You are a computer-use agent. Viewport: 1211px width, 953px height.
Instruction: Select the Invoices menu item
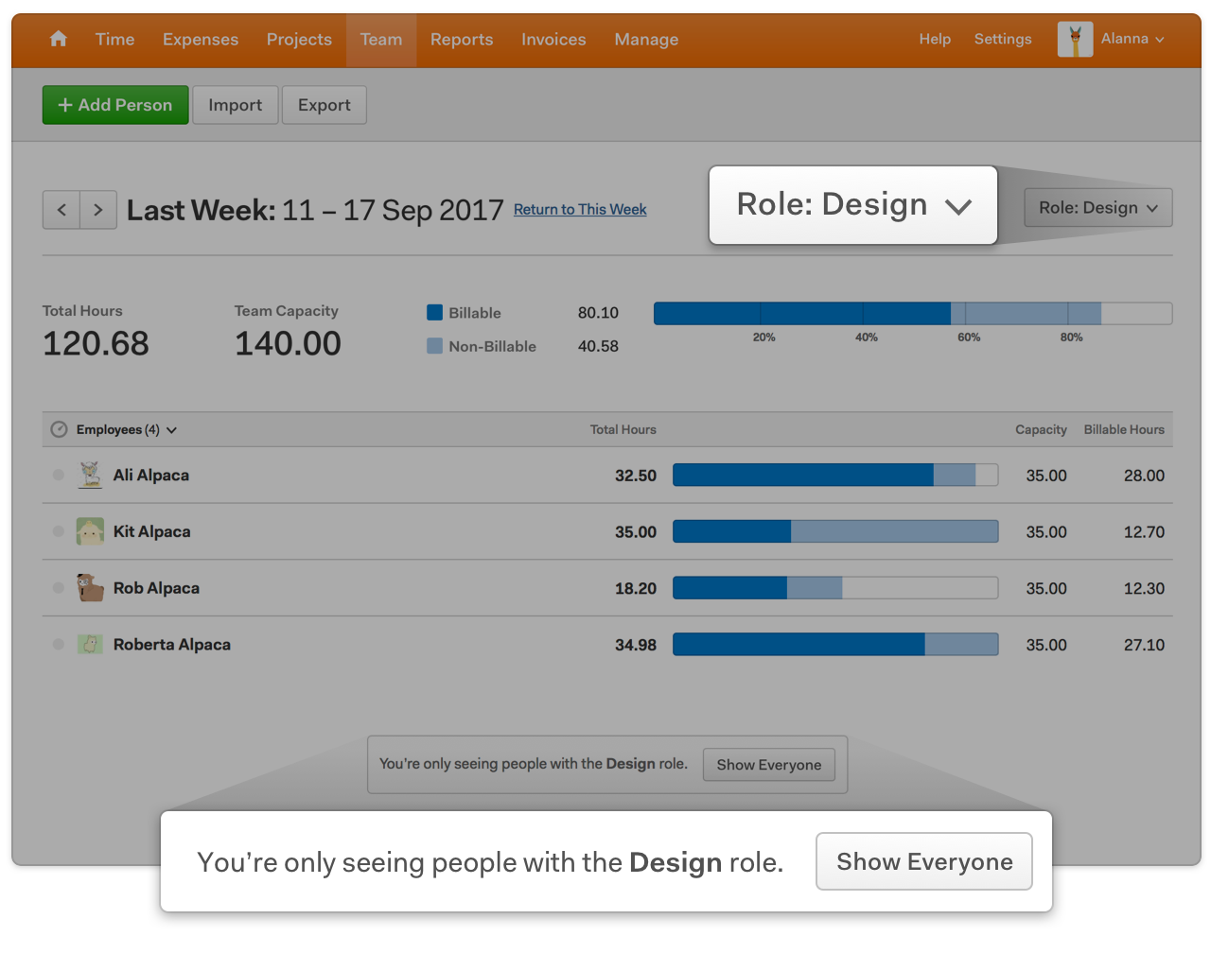(553, 39)
